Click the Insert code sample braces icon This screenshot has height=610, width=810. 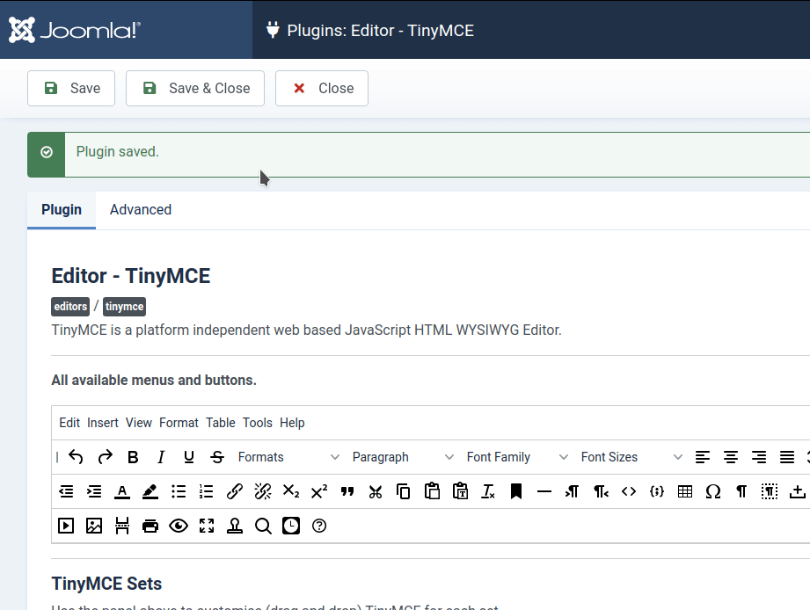click(x=657, y=492)
